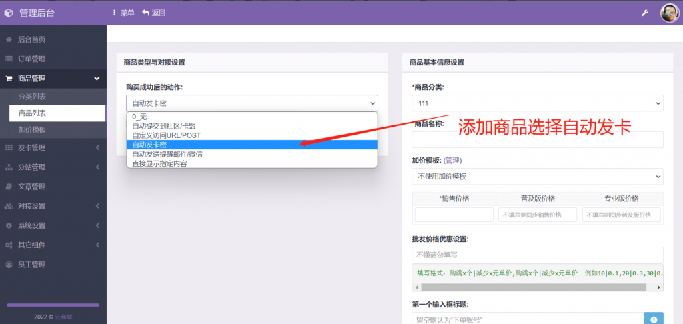Viewport: 683px width, 324px height.
Task: Expand the 其它组件 sidebar menu
Action: pos(52,245)
